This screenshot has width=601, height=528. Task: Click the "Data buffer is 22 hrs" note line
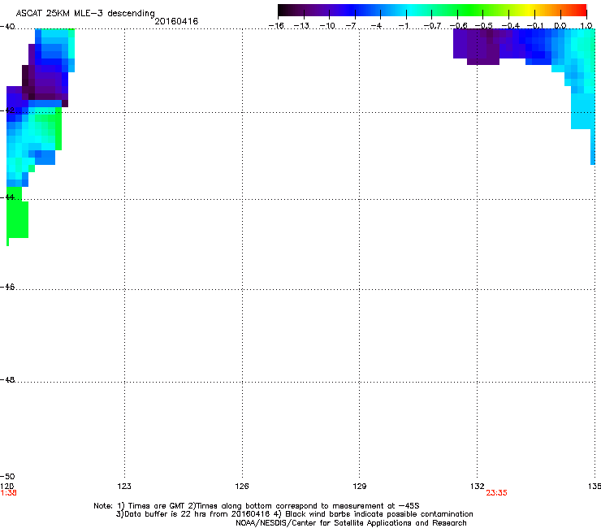point(294,514)
